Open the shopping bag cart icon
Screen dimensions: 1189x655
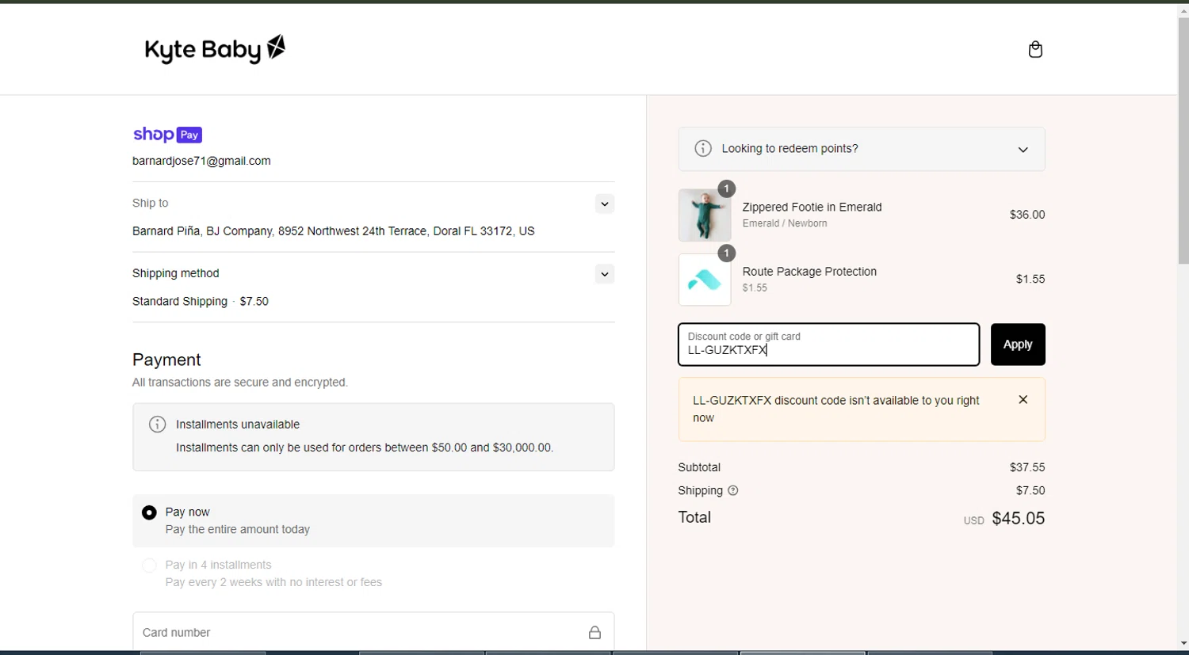coord(1035,50)
